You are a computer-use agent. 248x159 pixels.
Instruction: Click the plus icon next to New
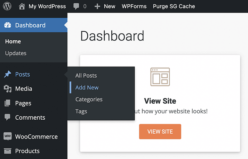tap(97, 7)
